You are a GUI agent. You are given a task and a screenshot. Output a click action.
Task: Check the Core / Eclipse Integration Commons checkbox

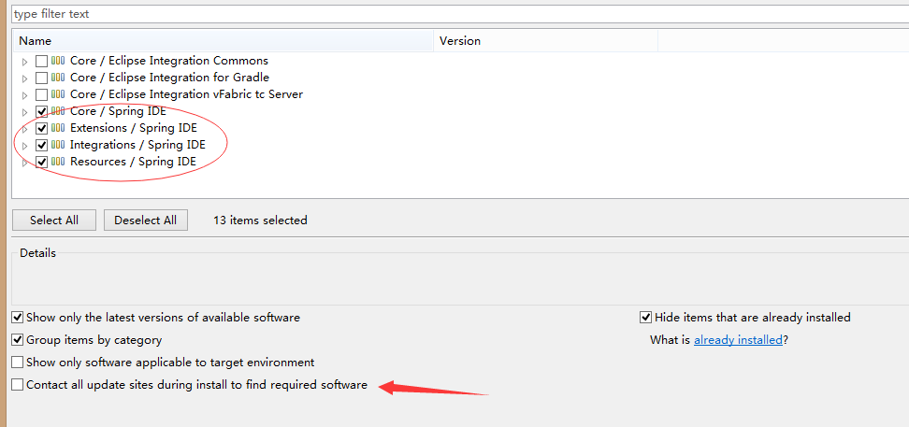(x=41, y=61)
